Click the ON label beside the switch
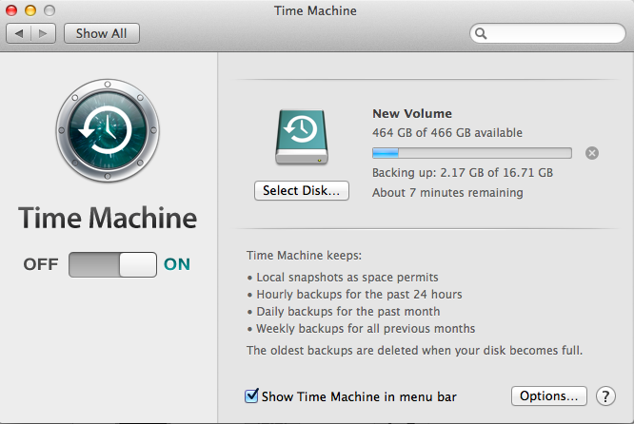634x424 pixels. coord(177,264)
